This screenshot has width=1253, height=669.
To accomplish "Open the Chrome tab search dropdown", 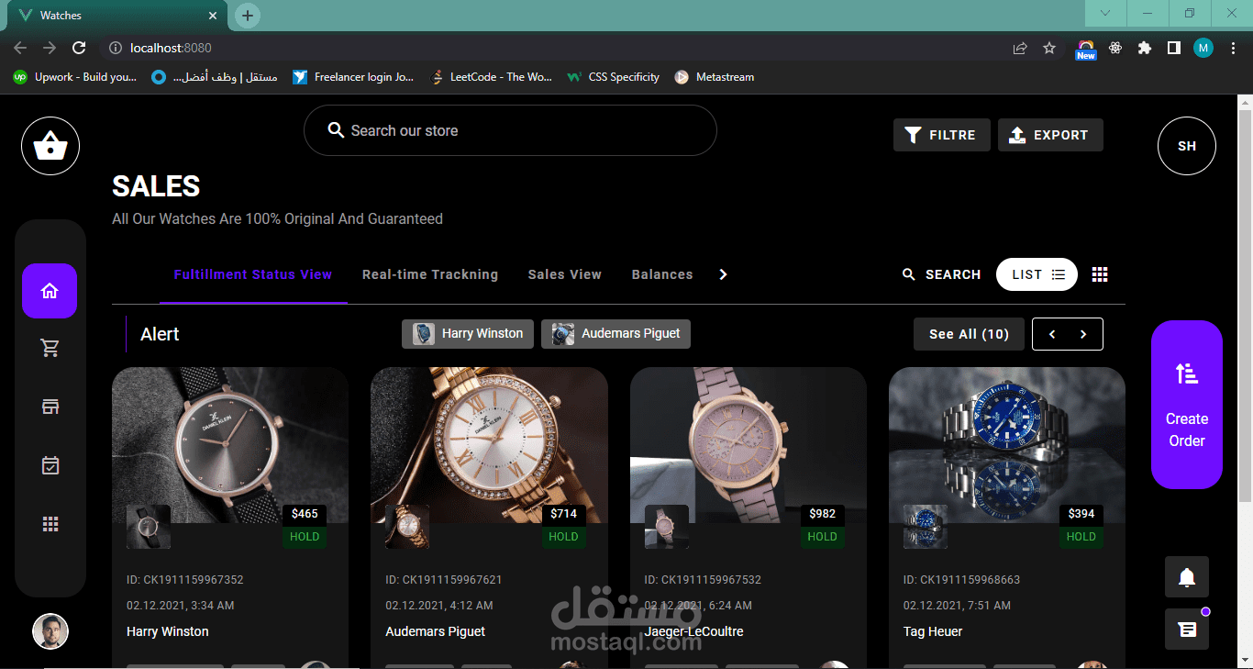I will [1105, 13].
